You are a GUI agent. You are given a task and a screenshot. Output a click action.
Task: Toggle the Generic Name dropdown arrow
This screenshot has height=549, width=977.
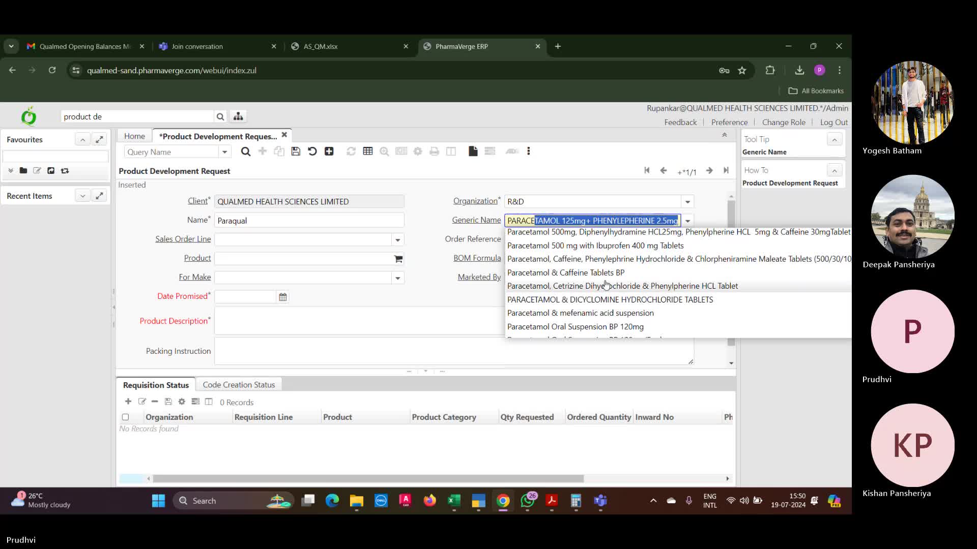687,221
